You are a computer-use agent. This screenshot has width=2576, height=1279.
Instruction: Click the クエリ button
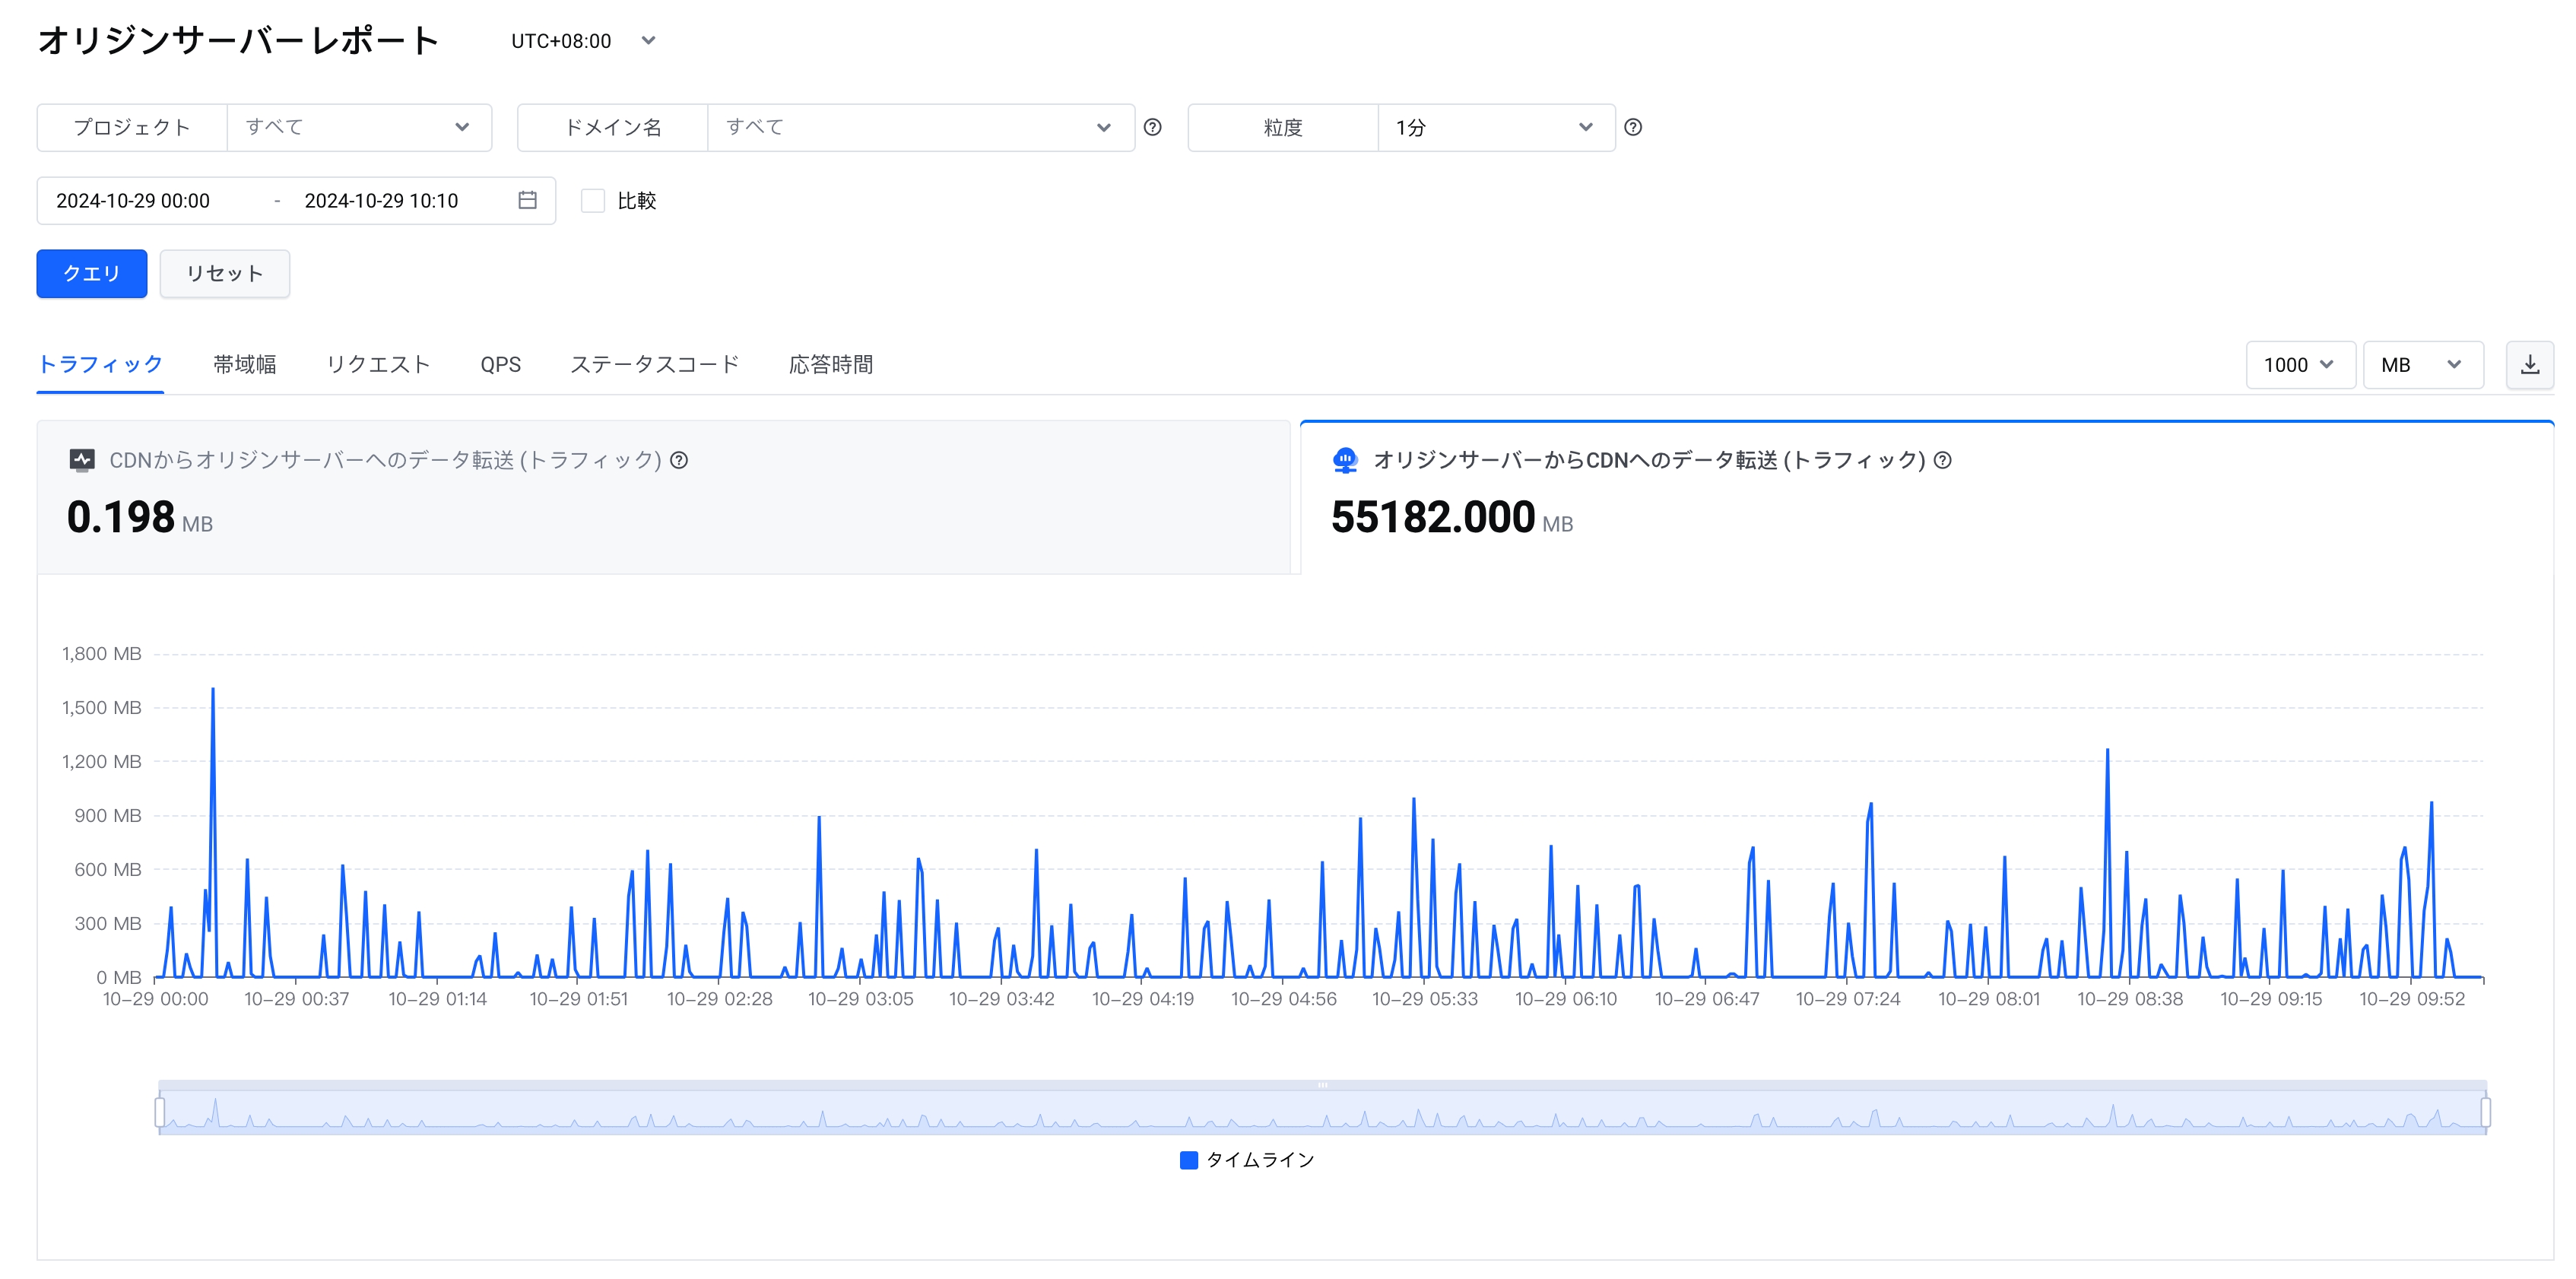tap(92, 273)
